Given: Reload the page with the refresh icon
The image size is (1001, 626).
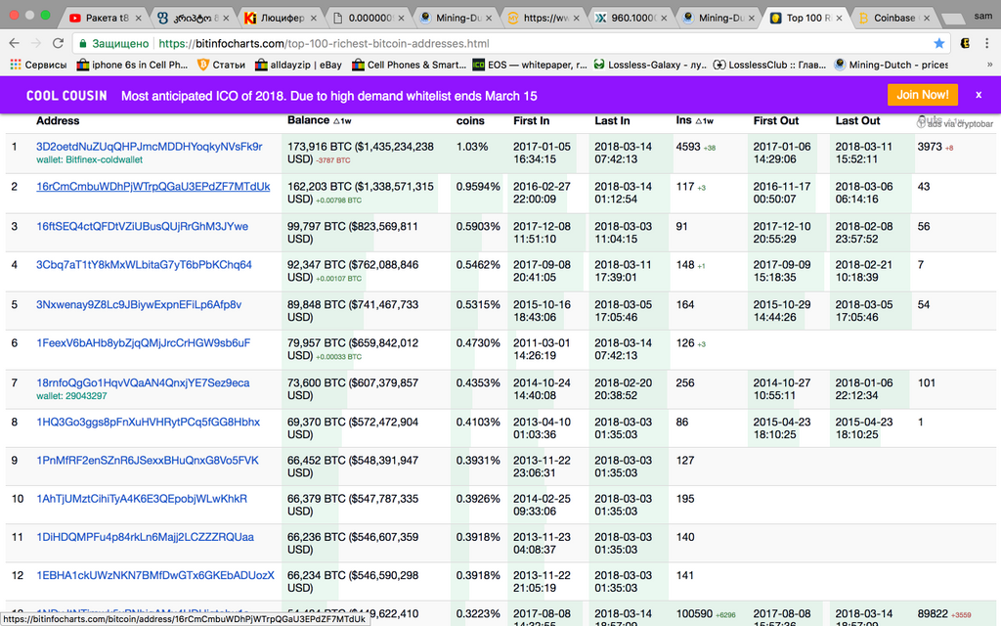Looking at the screenshot, I should pos(59,43).
